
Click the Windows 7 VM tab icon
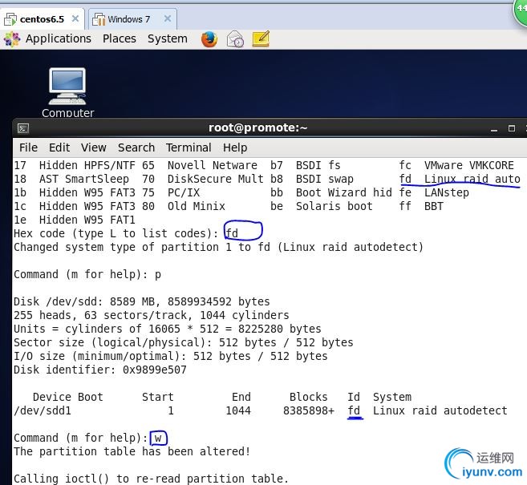[99, 19]
